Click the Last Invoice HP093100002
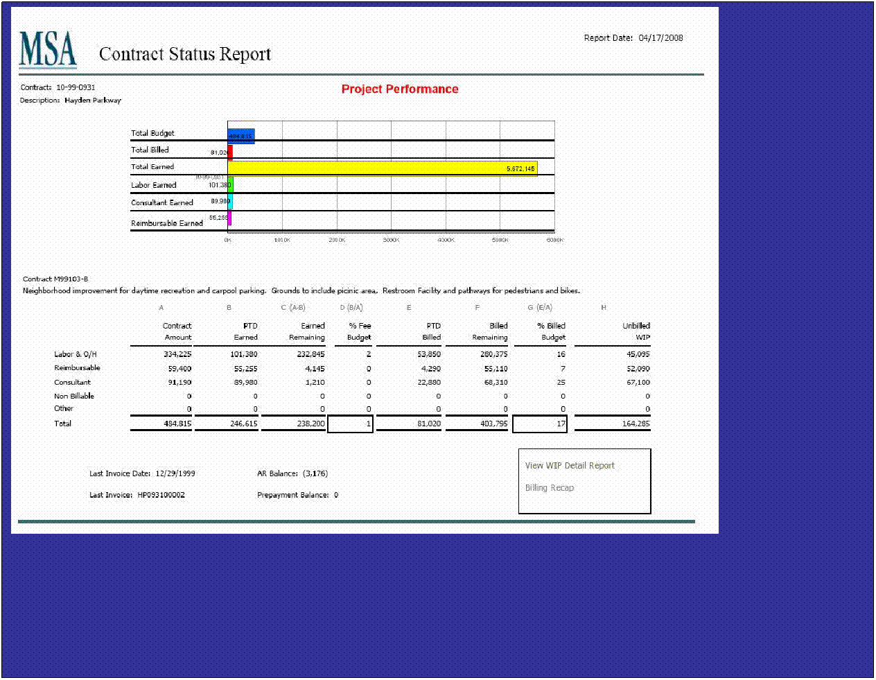The width and height of the screenshot is (876, 680). [161, 495]
